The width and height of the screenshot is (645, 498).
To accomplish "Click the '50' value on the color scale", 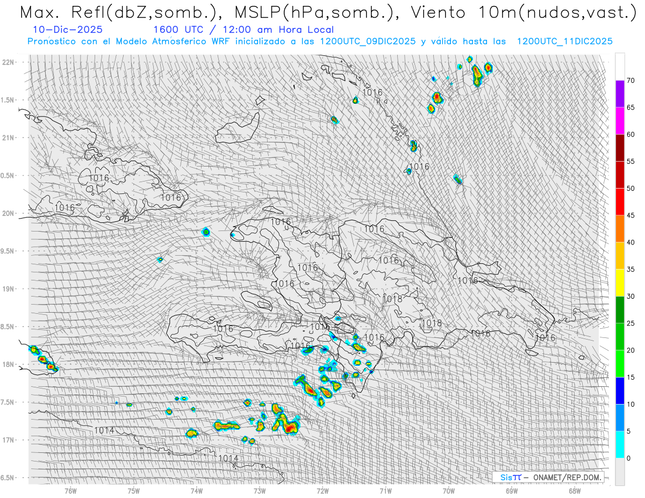I will (630, 189).
